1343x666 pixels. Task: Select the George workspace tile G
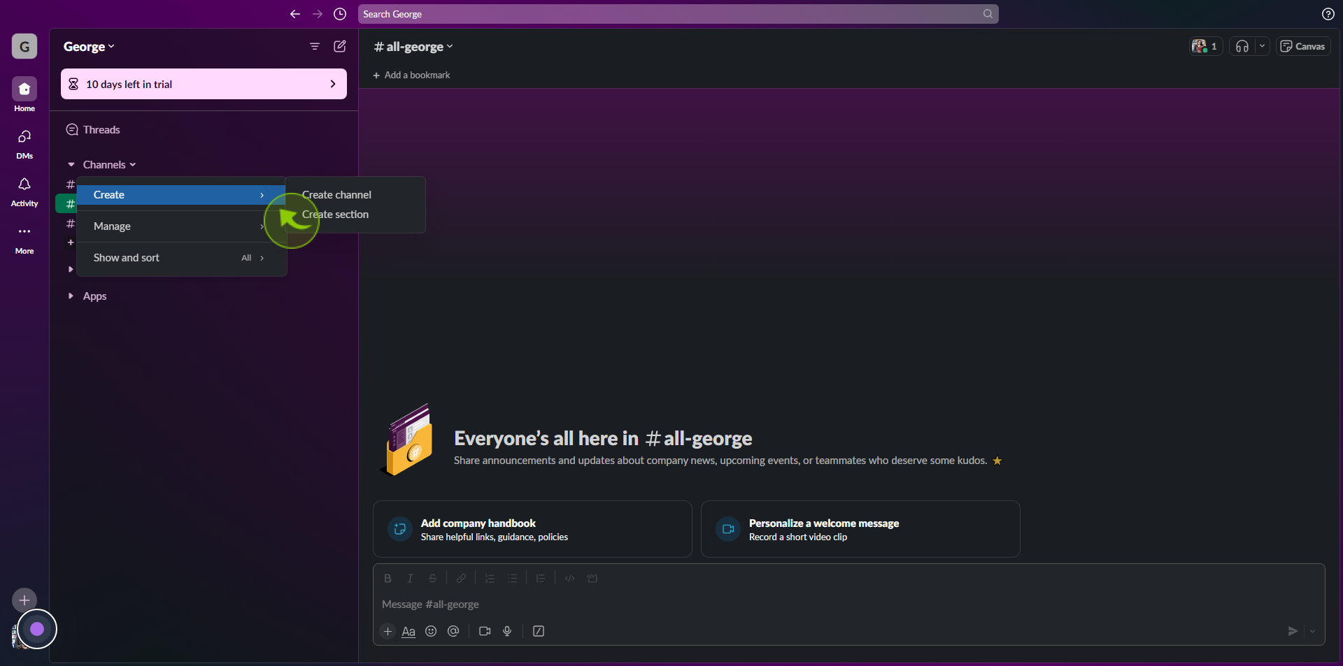(24, 47)
